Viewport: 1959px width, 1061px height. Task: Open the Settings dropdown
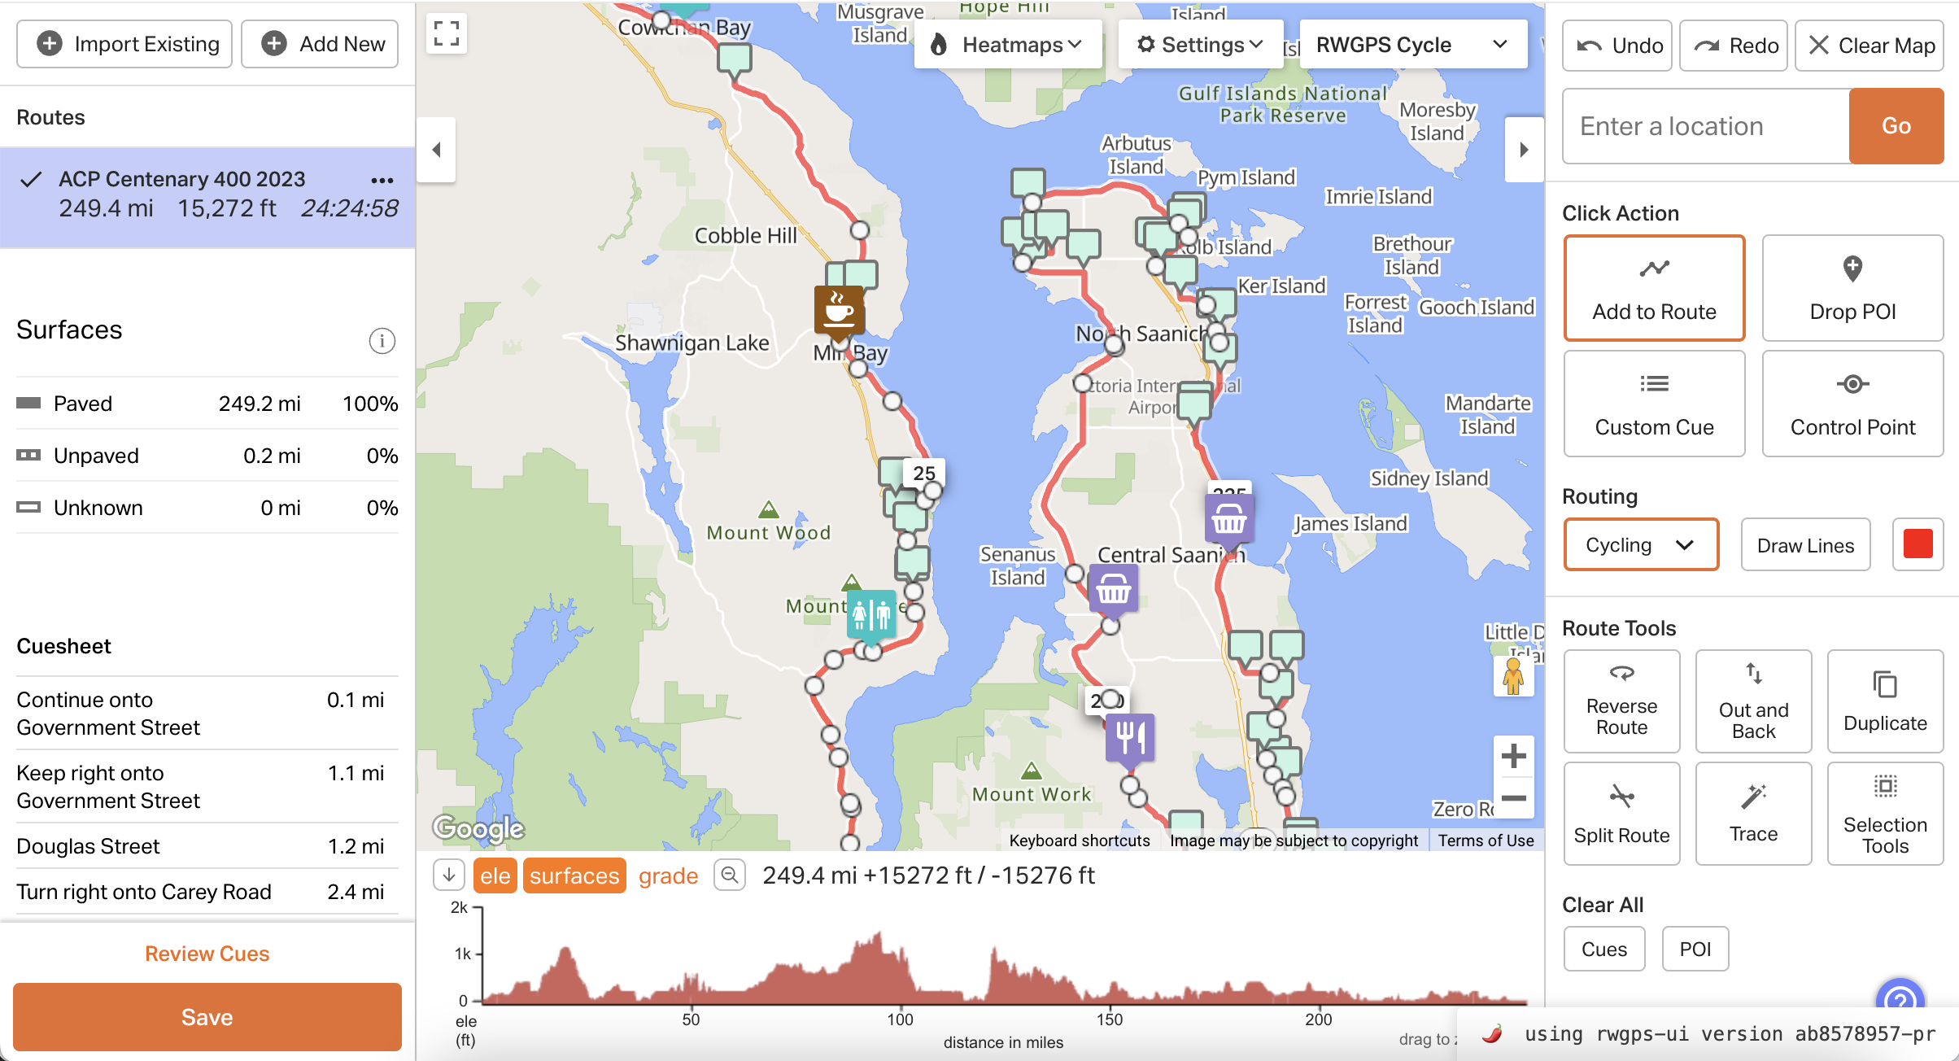click(1196, 45)
